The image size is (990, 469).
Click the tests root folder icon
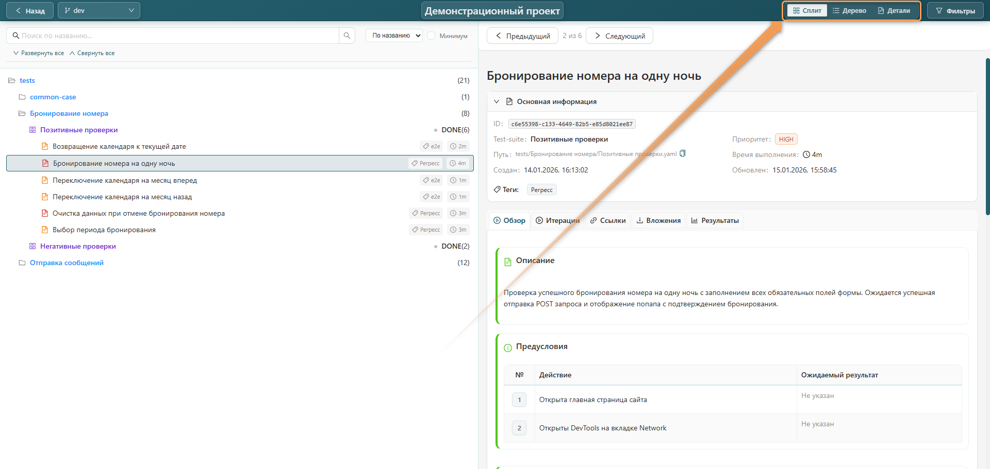pyautogui.click(x=12, y=81)
